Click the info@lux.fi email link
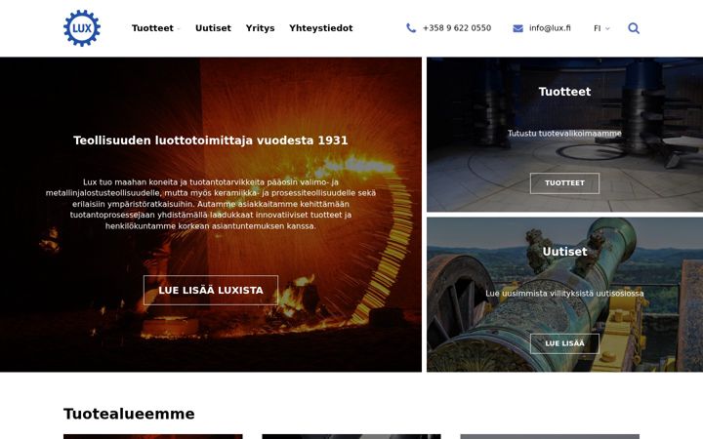703x439 pixels. coord(550,28)
